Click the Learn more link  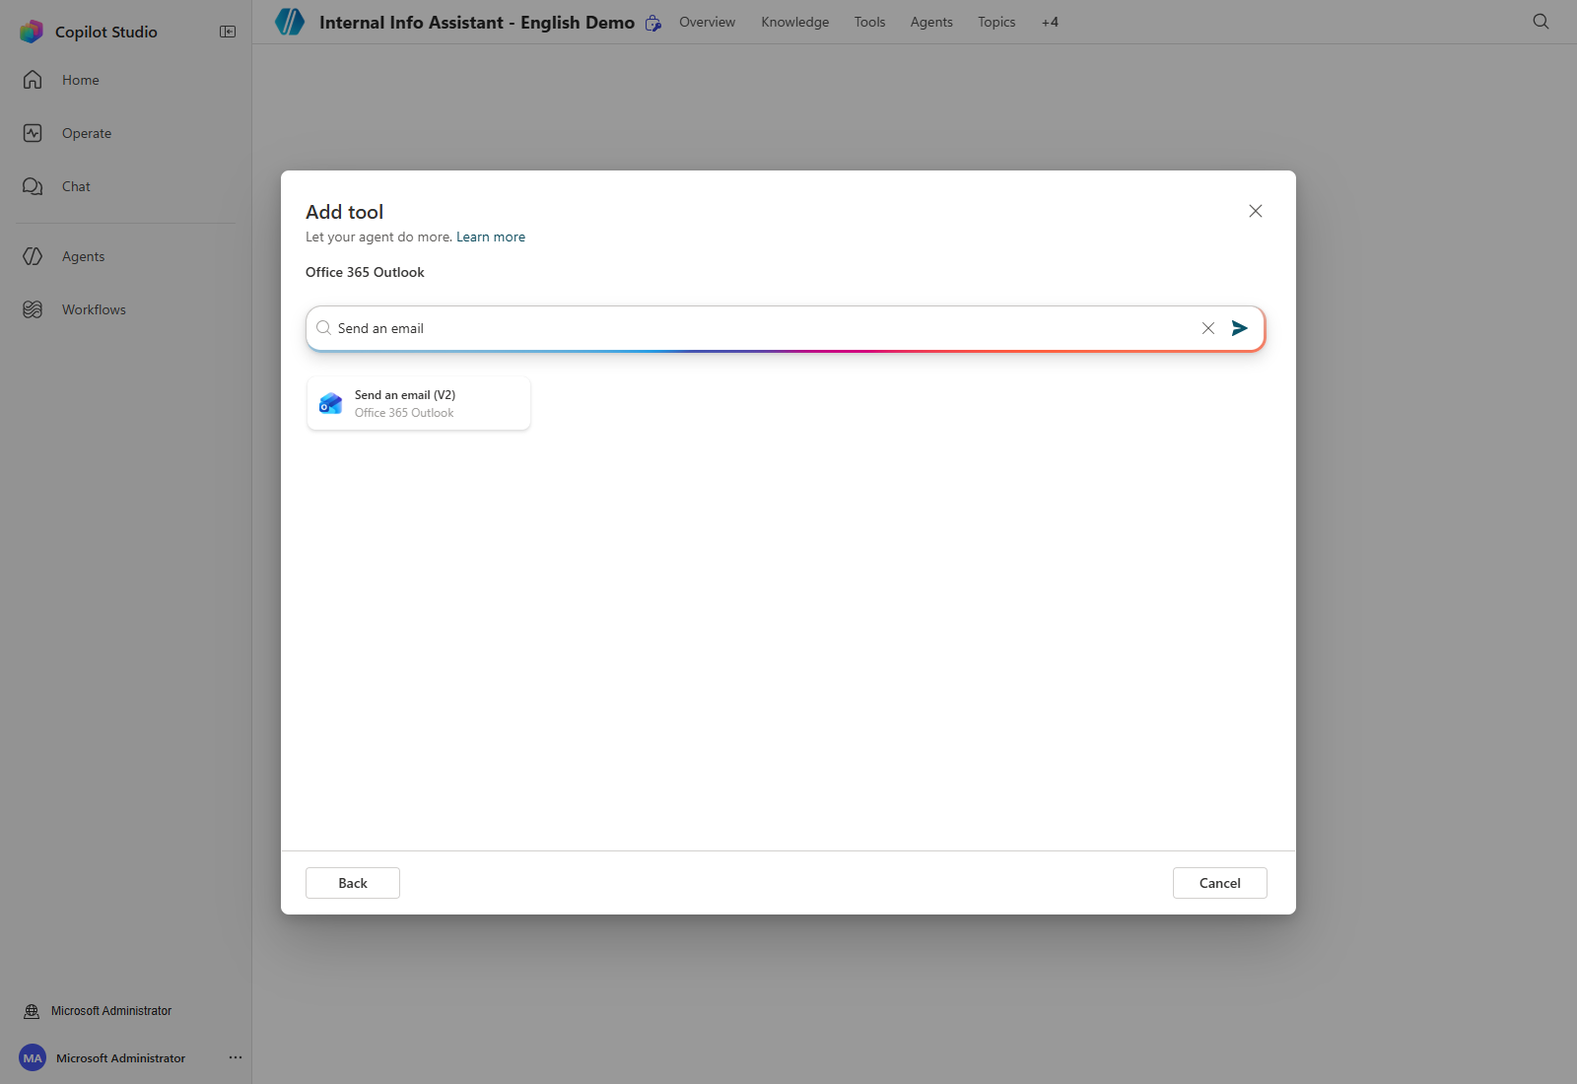click(491, 237)
